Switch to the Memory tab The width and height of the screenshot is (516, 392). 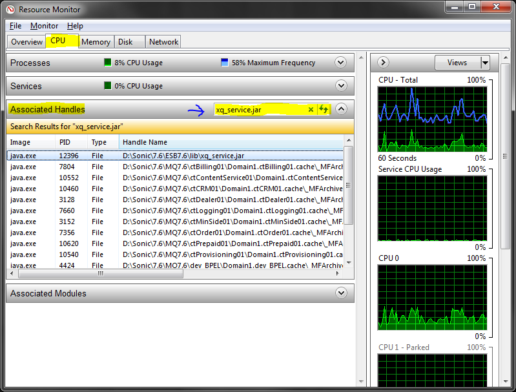tap(96, 41)
